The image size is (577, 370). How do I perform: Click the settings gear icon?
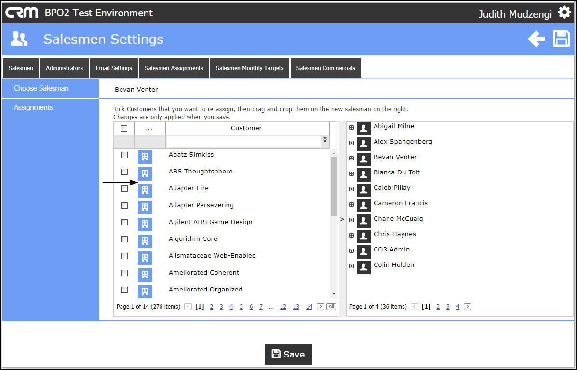coord(564,13)
